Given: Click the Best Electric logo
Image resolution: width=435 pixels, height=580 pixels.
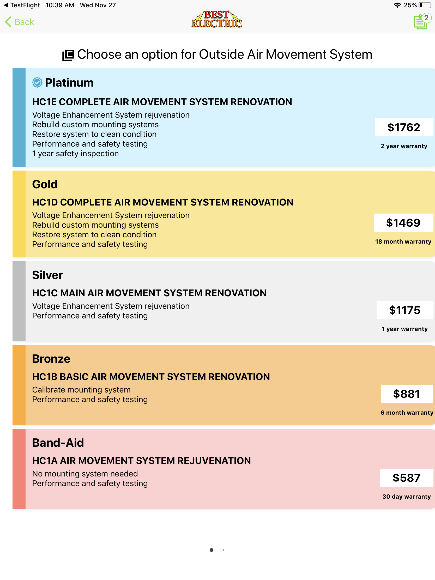Looking at the screenshot, I should point(217,19).
